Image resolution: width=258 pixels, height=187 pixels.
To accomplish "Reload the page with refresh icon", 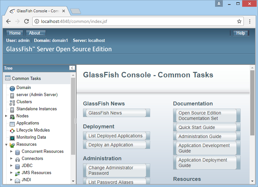I will [26, 21].
